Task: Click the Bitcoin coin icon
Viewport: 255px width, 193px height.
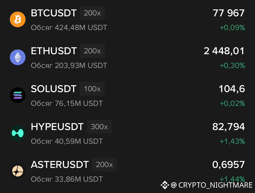Action: (x=18, y=19)
